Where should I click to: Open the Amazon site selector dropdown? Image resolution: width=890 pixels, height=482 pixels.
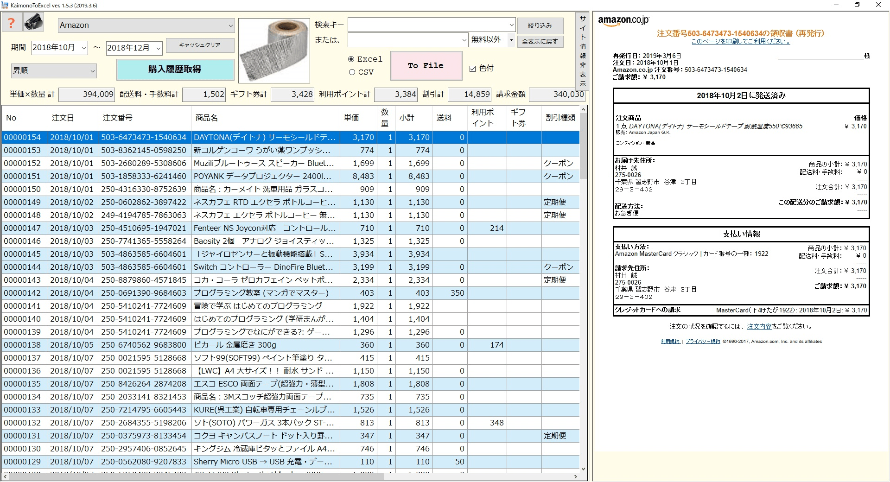(x=146, y=25)
